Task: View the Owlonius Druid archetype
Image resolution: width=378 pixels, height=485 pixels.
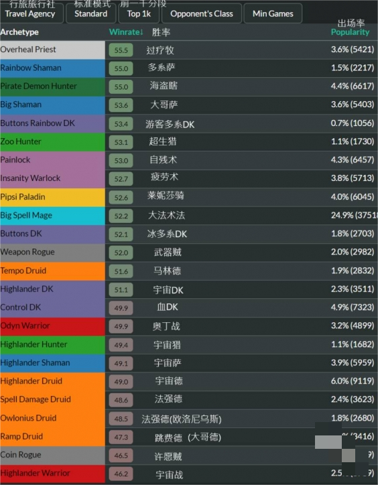Action: point(53,418)
